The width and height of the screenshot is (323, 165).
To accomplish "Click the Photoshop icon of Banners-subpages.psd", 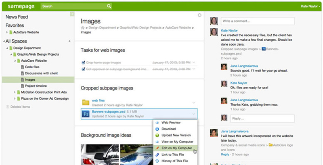I will click(86, 114).
